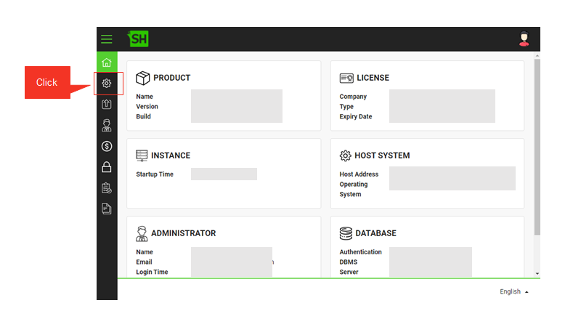This screenshot has height=327, width=581.
Task: Open the user avatar profile menu
Action: pyautogui.click(x=524, y=39)
